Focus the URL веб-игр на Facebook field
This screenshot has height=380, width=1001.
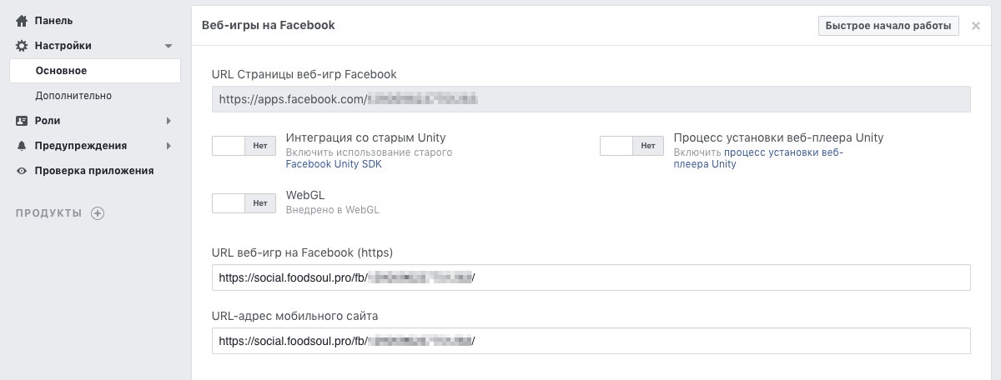(x=591, y=277)
